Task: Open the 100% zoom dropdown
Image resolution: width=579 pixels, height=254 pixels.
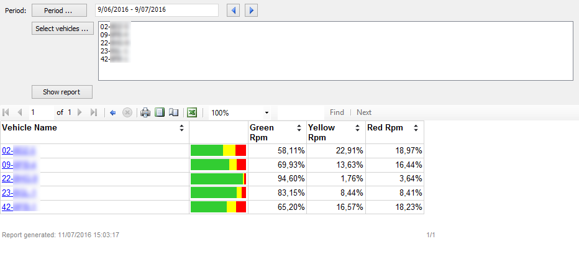Action: 267,113
